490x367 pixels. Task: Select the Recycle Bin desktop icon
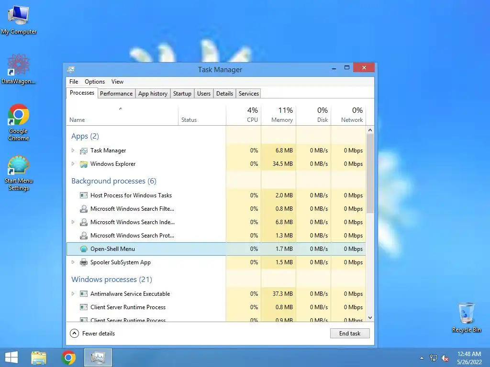point(466,317)
